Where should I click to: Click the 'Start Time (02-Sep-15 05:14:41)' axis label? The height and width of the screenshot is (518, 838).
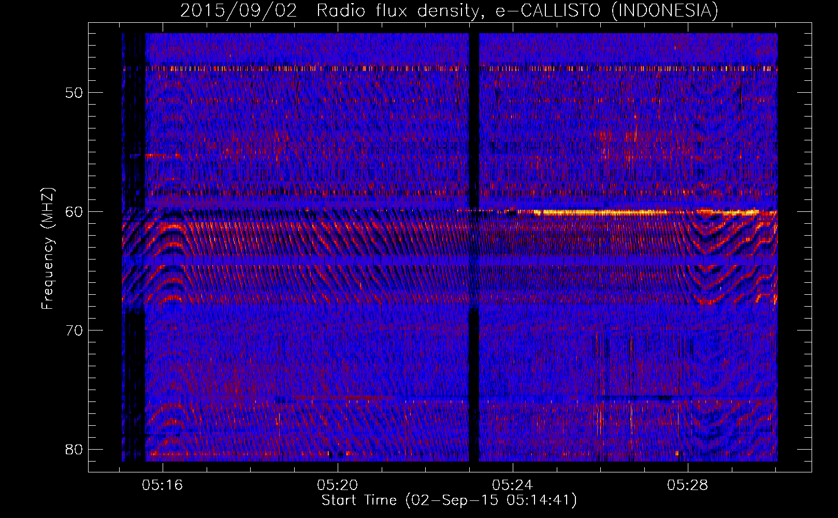coord(449,500)
